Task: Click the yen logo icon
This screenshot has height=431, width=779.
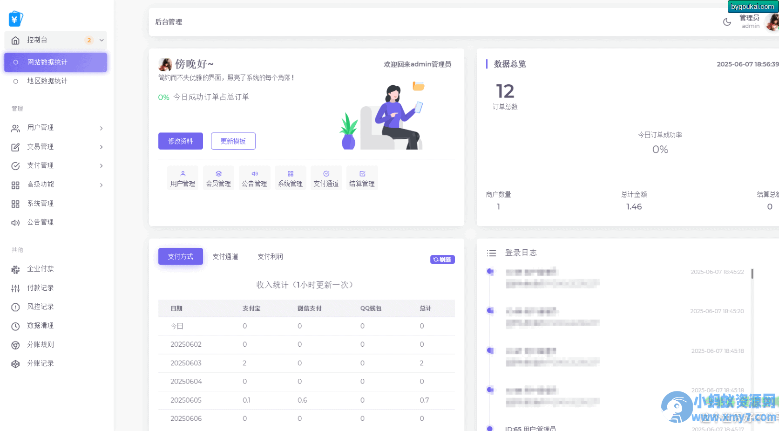Action: 15,19
